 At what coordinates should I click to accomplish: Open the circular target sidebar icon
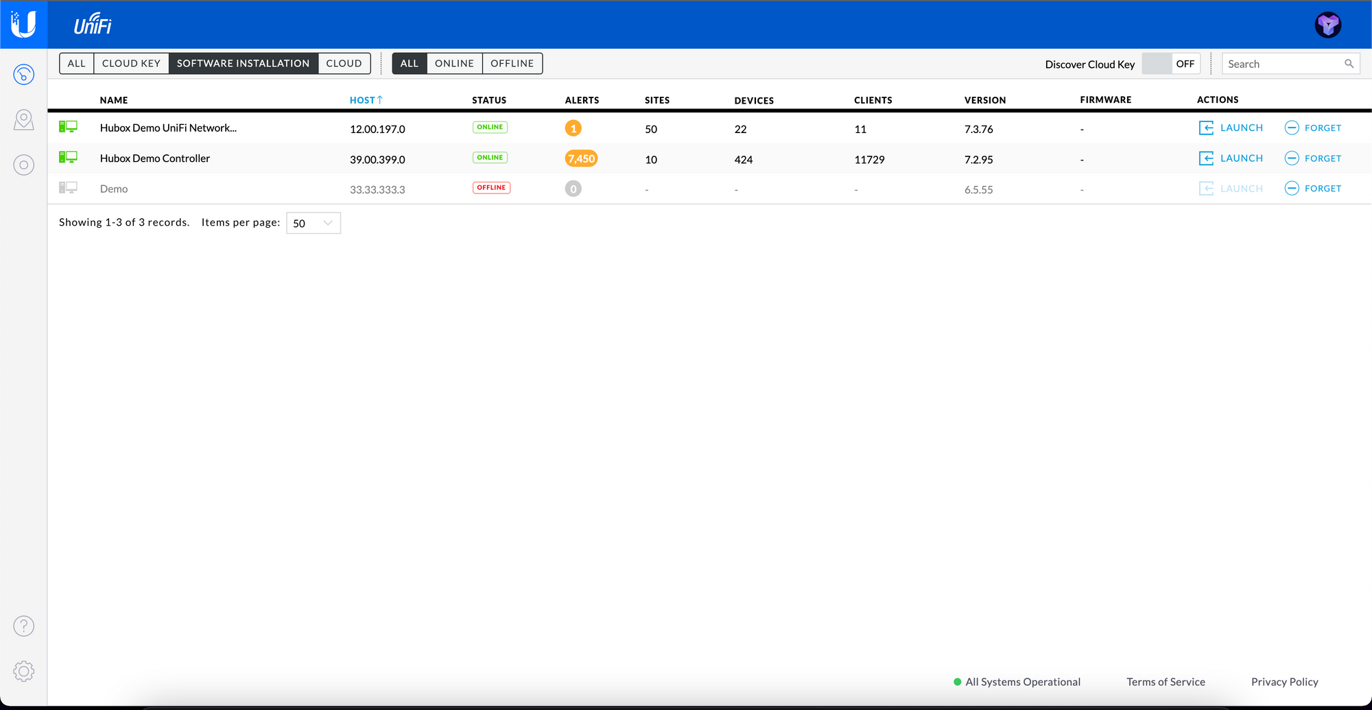(24, 165)
